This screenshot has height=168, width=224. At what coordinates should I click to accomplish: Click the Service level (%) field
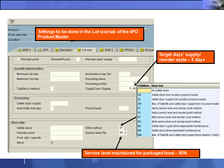point(123,133)
